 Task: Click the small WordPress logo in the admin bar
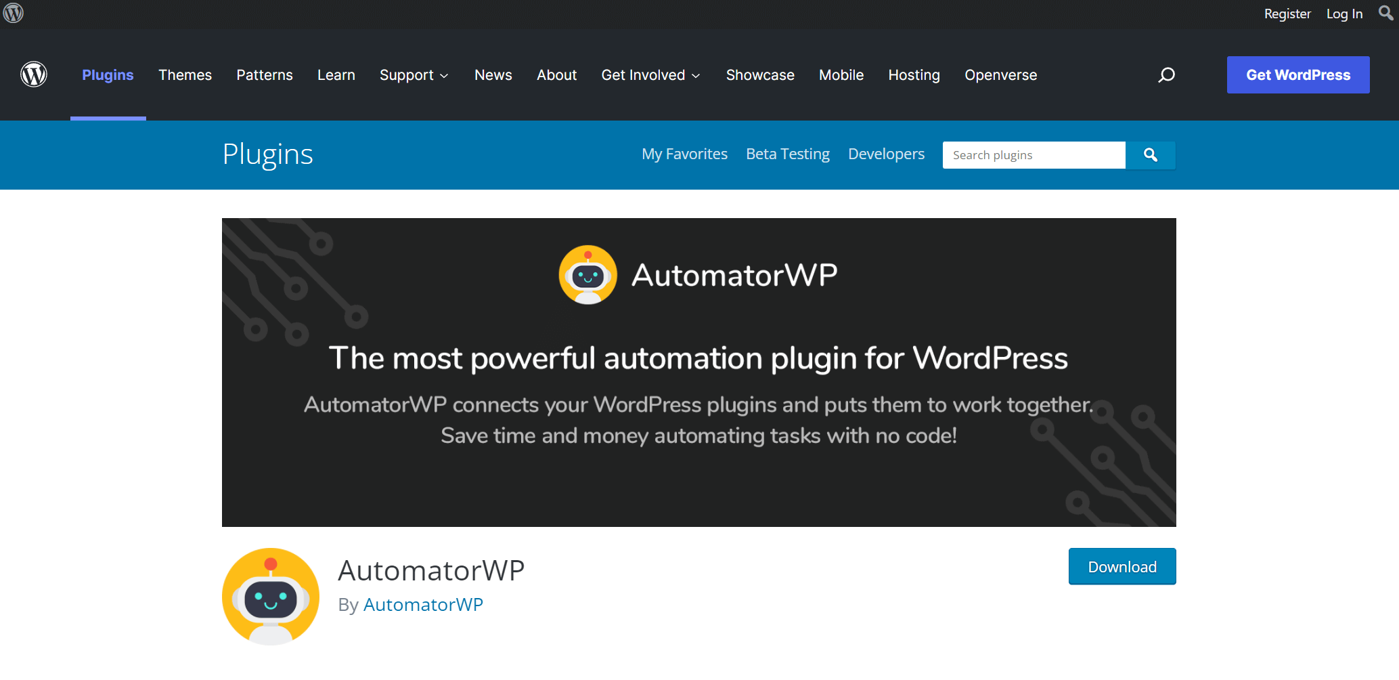14,13
